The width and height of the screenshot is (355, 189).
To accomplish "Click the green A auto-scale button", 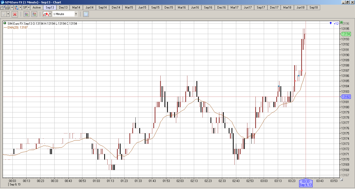I will [341, 23].
